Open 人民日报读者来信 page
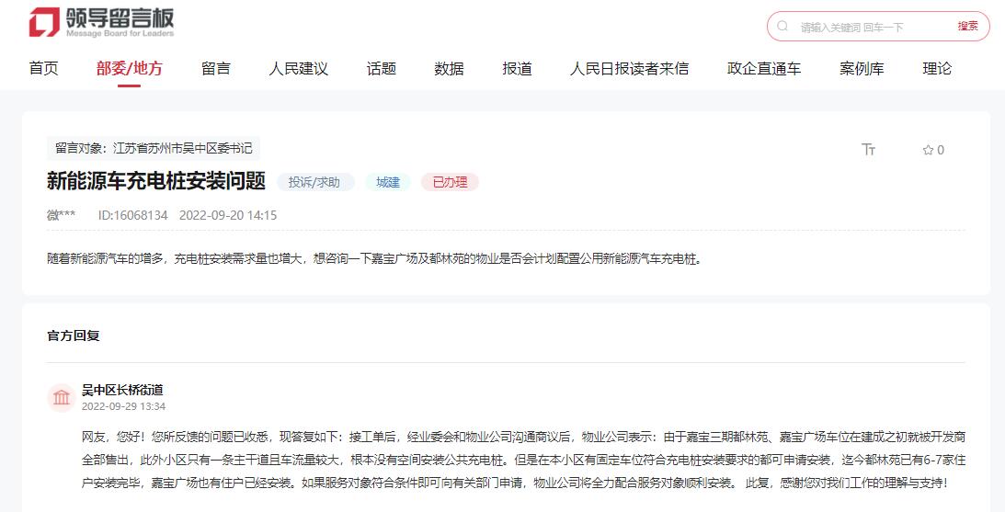1005x512 pixels. (x=628, y=69)
